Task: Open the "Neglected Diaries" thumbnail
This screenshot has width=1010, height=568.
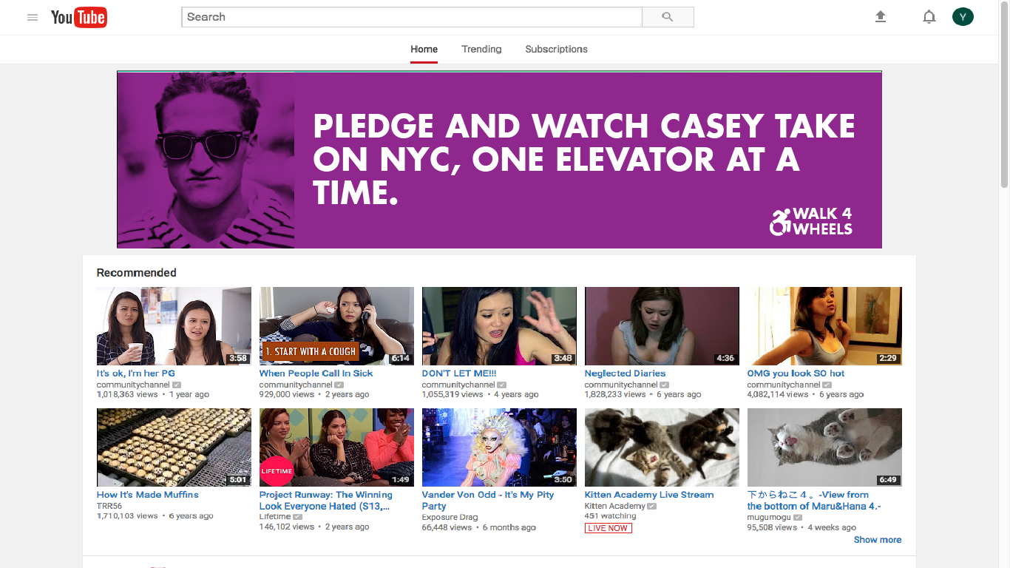Action: pyautogui.click(x=662, y=326)
